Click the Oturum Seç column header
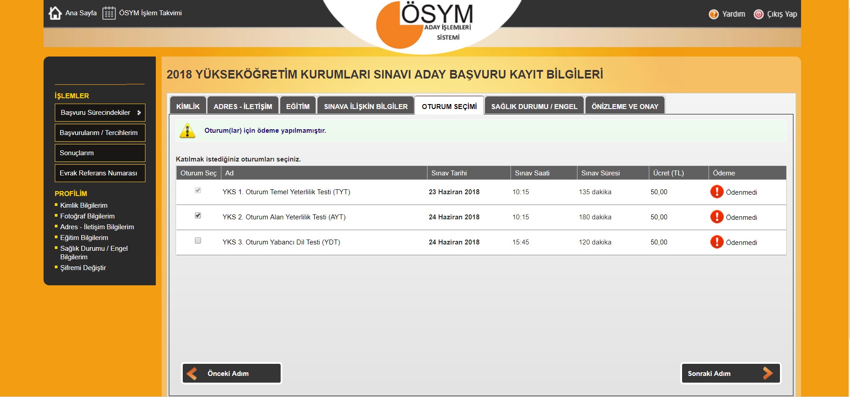This screenshot has width=850, height=397. [198, 173]
